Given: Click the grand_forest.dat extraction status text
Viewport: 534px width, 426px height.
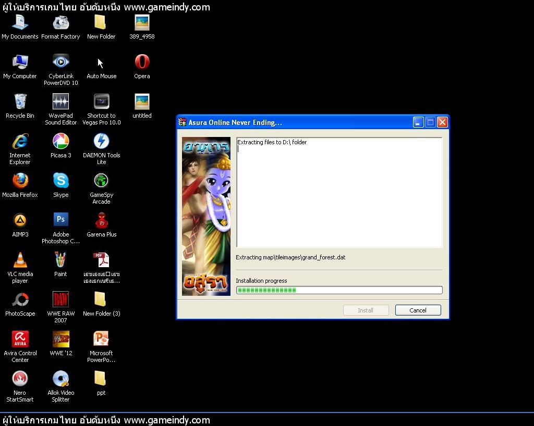Looking at the screenshot, I should [290, 257].
